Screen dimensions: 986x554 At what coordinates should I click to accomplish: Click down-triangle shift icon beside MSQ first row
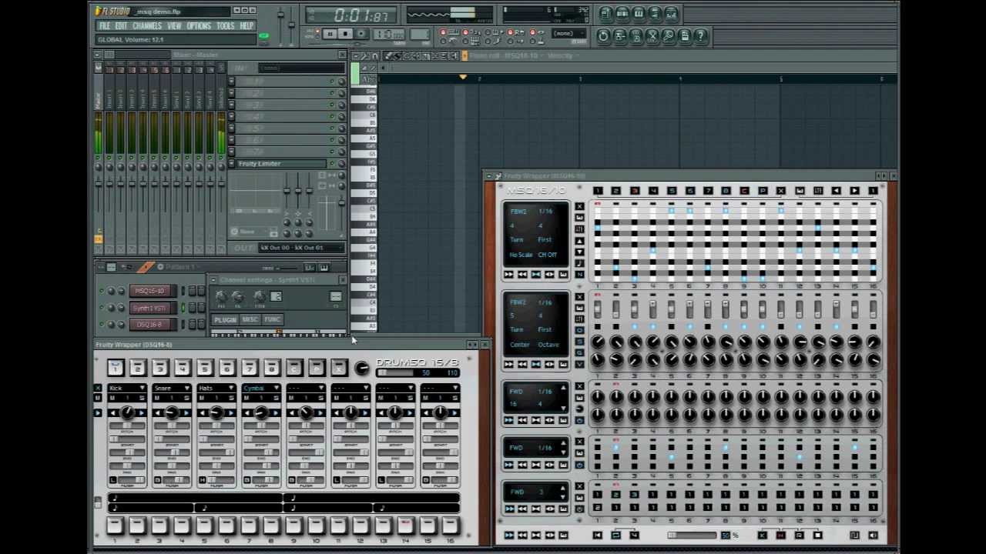tap(579, 252)
